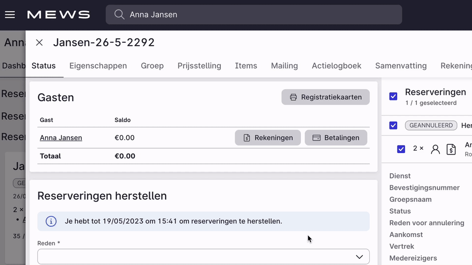Toggle the 2 × guest row checkbox
The height and width of the screenshot is (265, 472).
point(401,149)
